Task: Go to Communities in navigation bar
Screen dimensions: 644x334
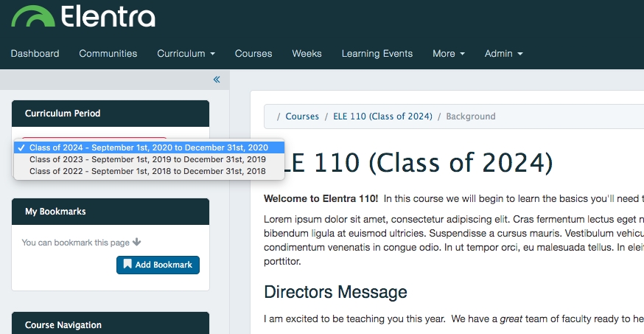Action: tap(108, 53)
